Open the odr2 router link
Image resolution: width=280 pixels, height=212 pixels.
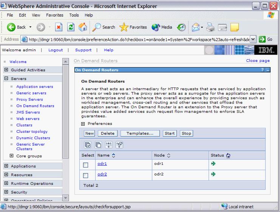pos(102,174)
